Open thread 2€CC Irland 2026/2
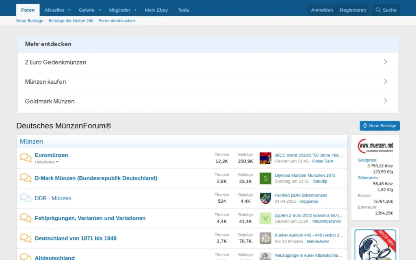 309,155
